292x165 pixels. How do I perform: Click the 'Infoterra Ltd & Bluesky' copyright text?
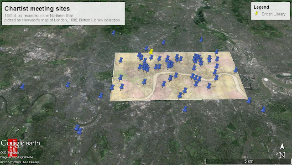(x=20, y=162)
